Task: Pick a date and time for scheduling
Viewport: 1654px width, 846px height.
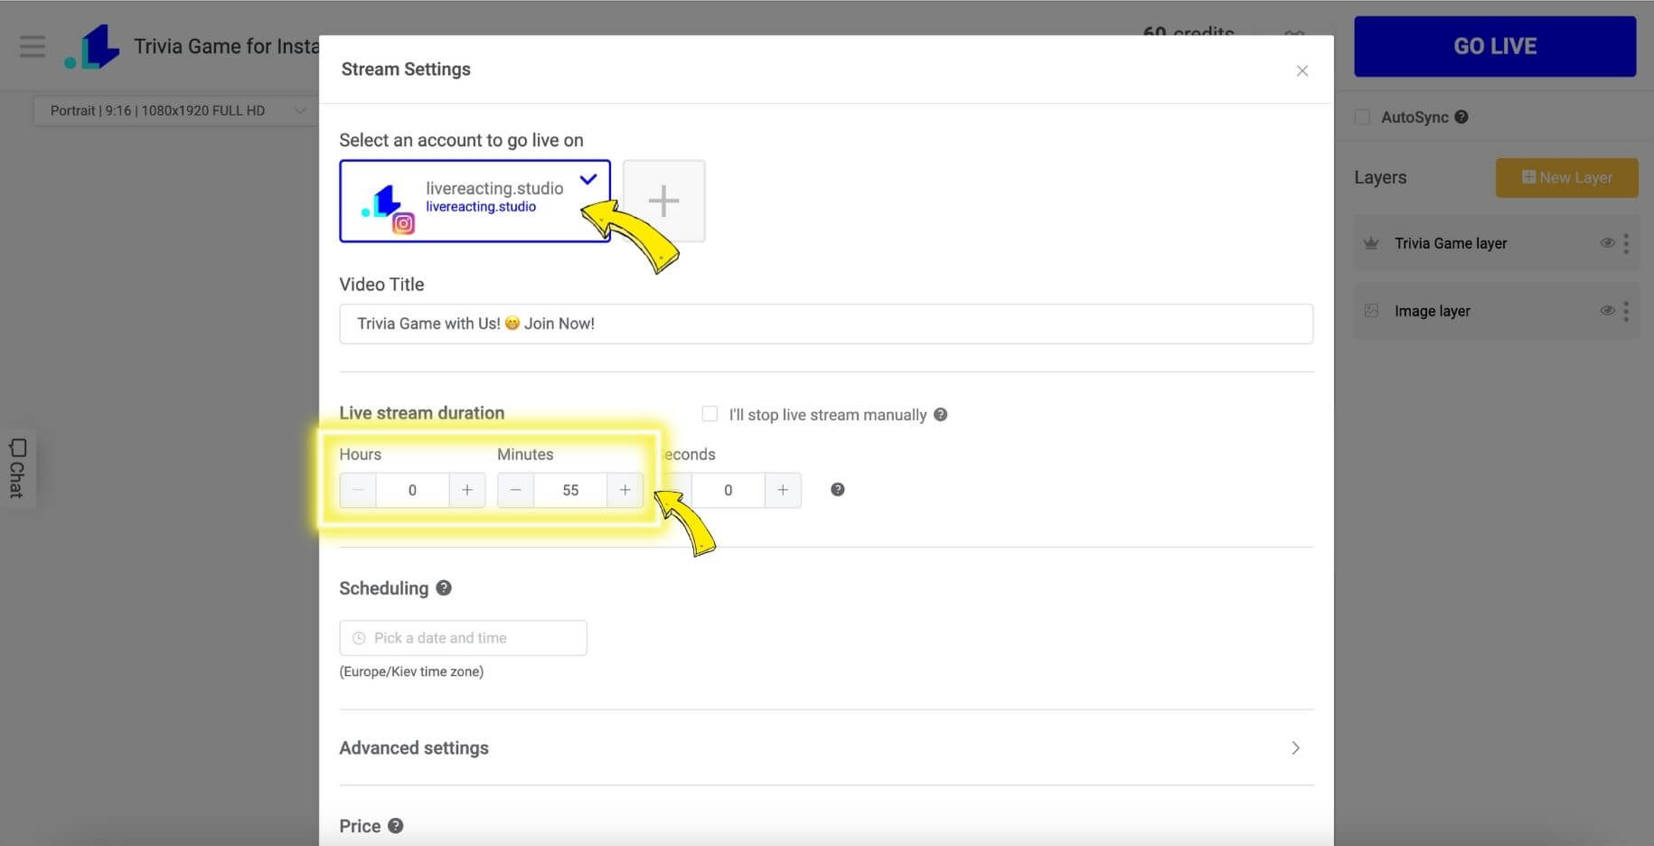Action: tap(463, 638)
